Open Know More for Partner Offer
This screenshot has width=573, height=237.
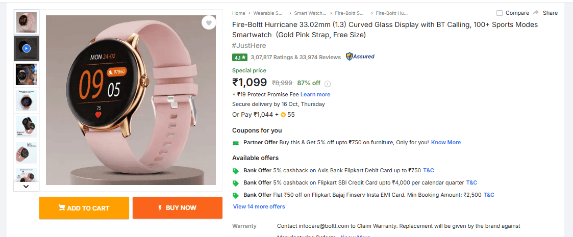[445, 142]
